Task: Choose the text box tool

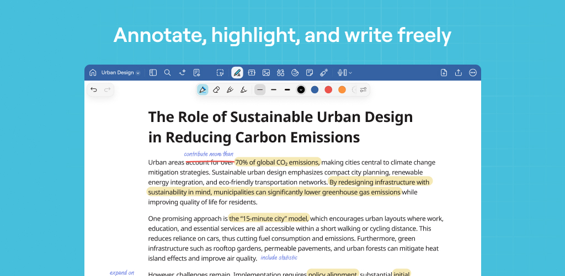Action: point(252,72)
